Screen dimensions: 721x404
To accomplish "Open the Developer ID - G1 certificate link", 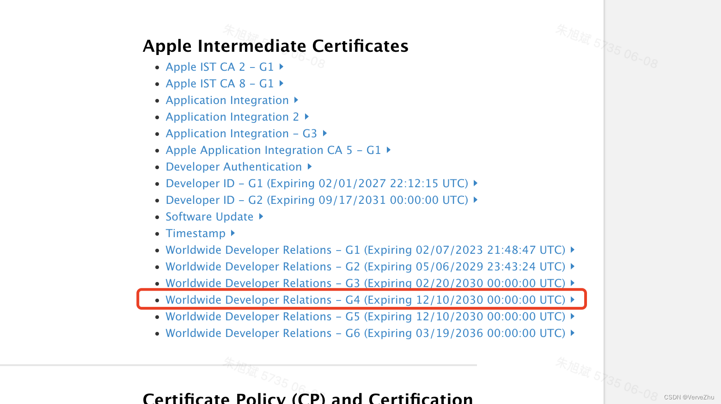I will coord(318,183).
